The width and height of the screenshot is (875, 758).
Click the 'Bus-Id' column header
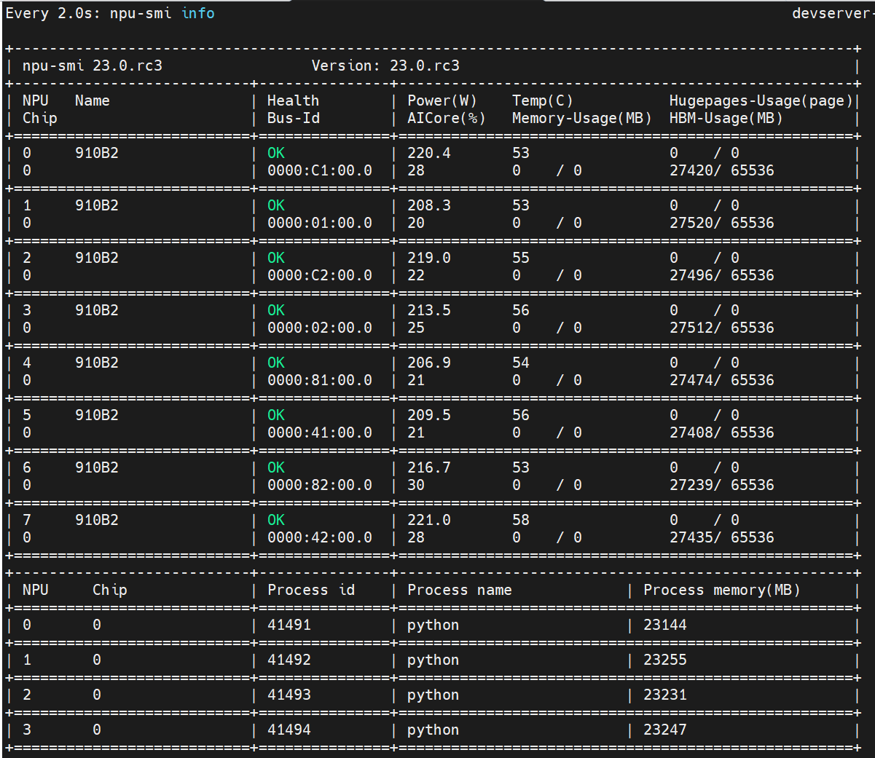click(x=293, y=118)
